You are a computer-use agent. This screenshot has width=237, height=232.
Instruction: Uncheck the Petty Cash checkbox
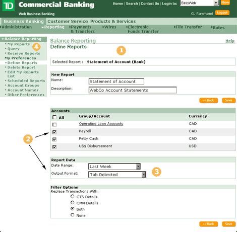[54, 139]
